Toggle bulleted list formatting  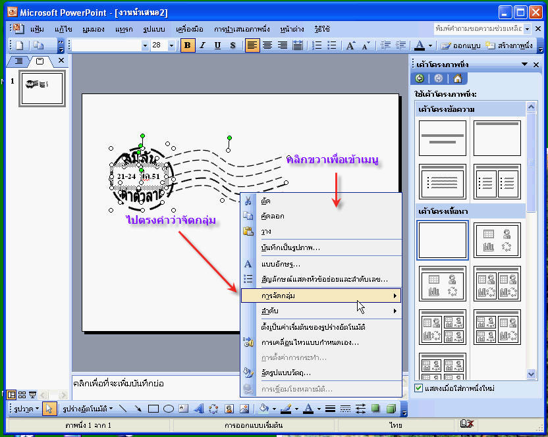[332, 45]
